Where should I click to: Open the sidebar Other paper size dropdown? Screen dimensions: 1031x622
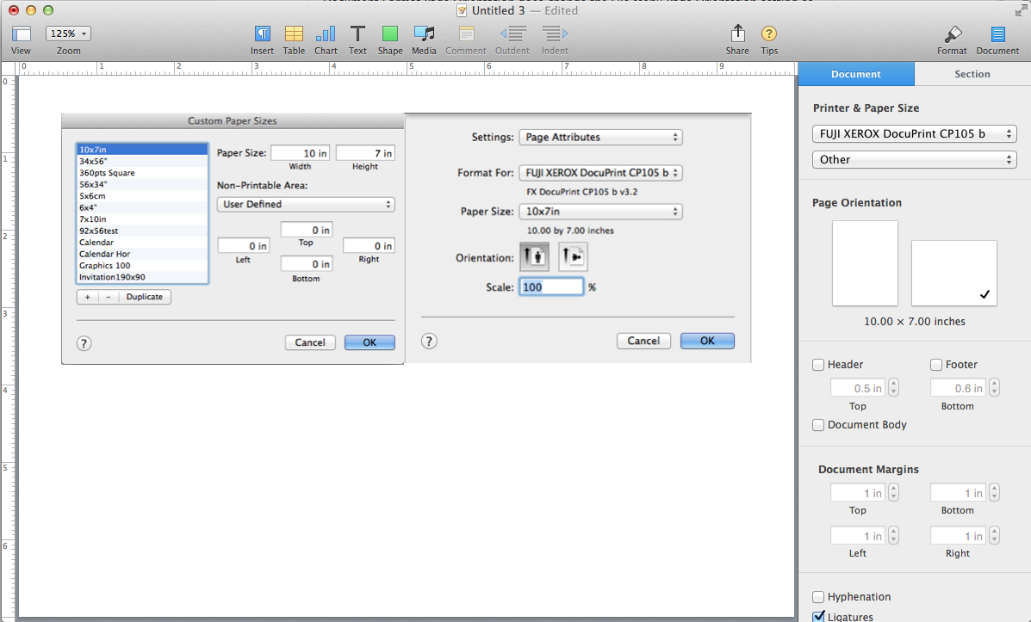tap(915, 160)
